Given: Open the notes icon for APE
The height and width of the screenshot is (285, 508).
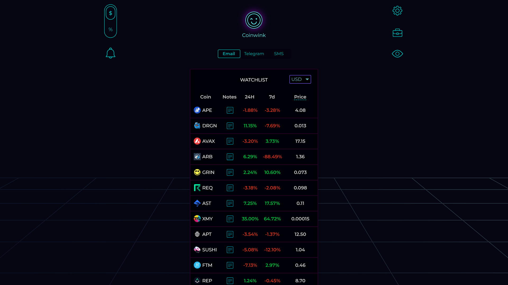Looking at the screenshot, I should point(230,110).
